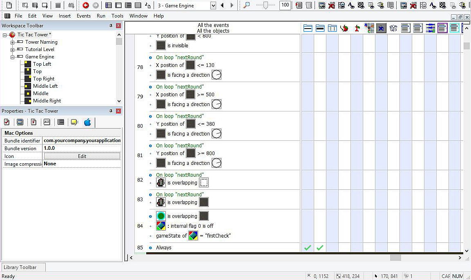This screenshot has height=280, width=471.
Task: Click the Edit button for Icon property
Action: pos(82,156)
